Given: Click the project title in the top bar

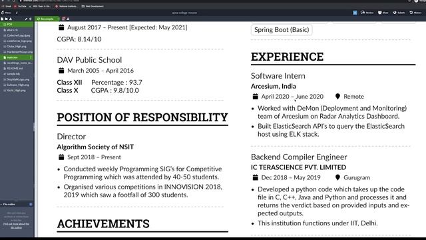Looking at the screenshot, I should point(184,13).
